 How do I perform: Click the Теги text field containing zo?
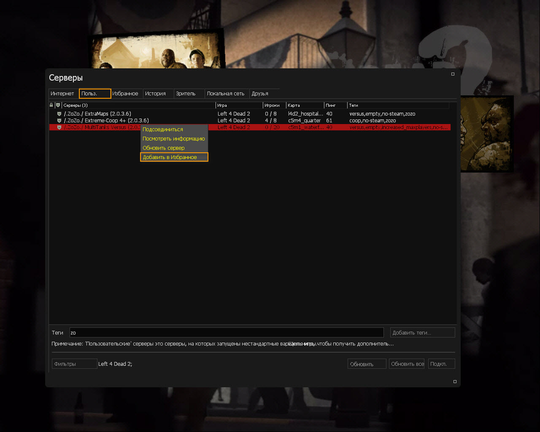pyautogui.click(x=226, y=332)
